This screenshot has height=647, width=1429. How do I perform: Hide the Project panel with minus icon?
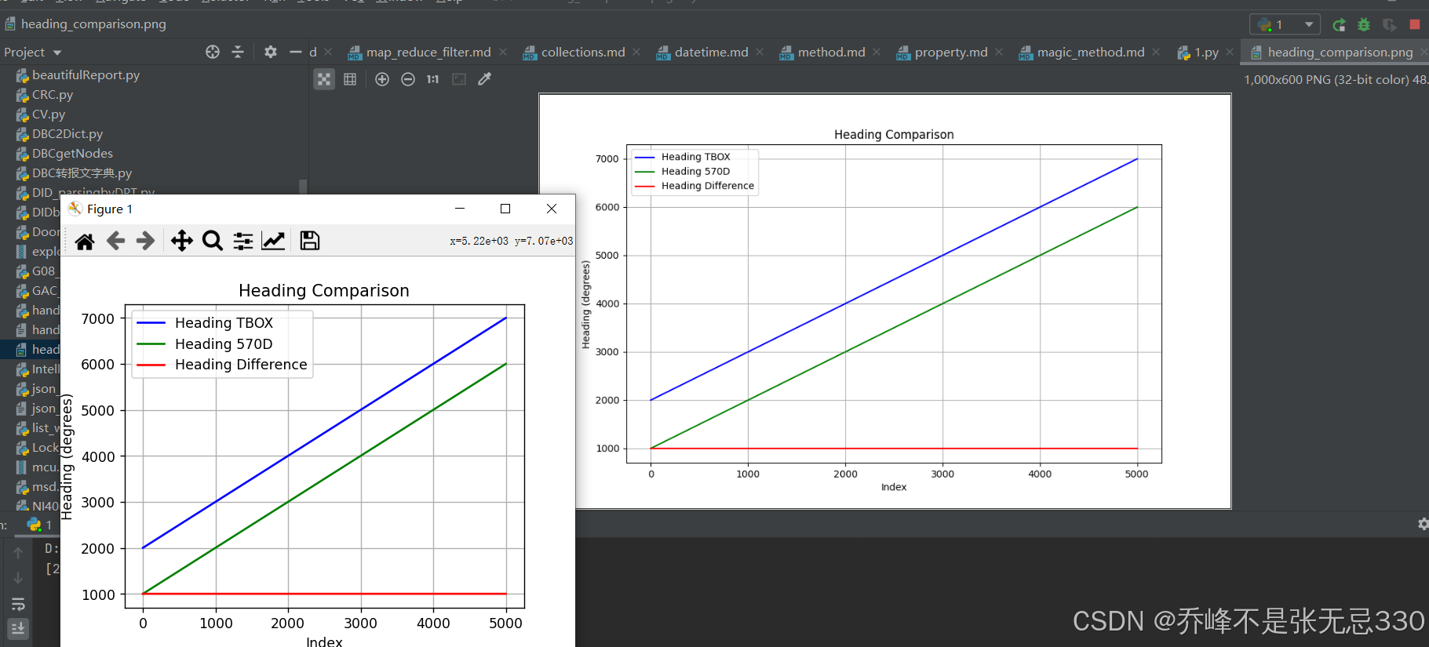pyautogui.click(x=296, y=52)
